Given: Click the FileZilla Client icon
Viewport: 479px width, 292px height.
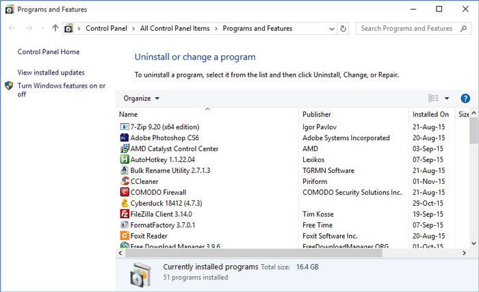Looking at the screenshot, I should point(125,214).
